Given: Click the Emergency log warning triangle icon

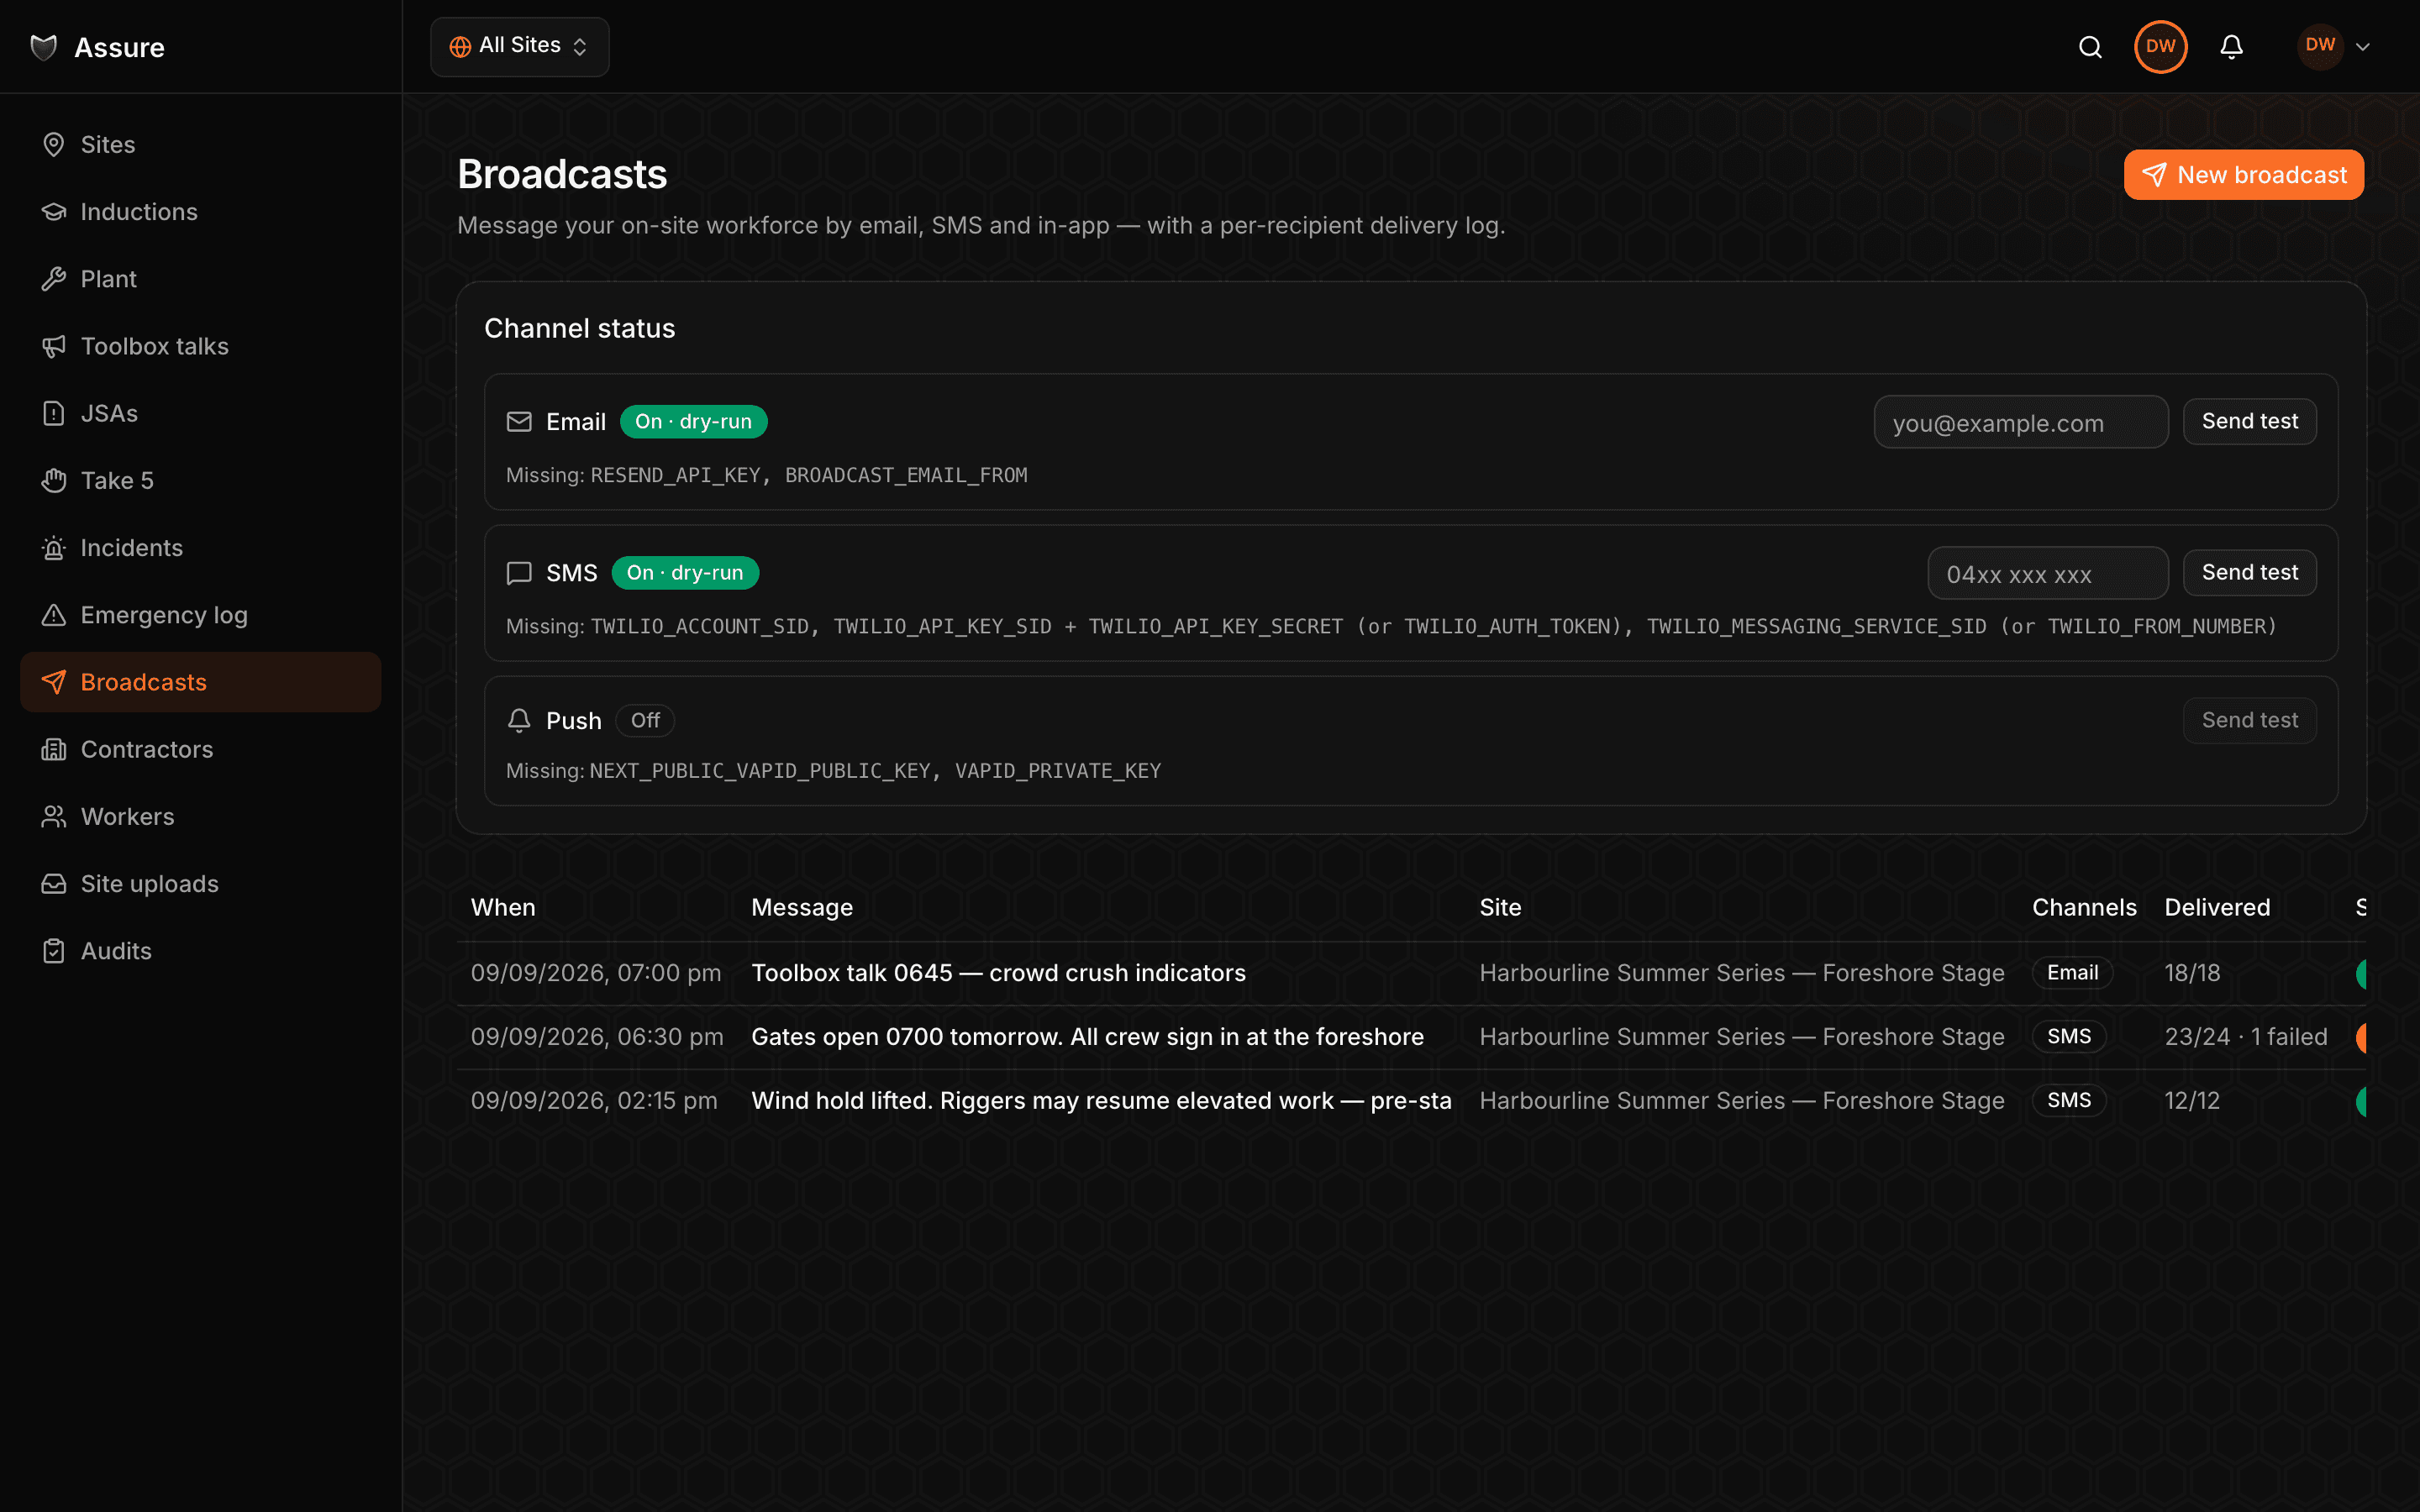Looking at the screenshot, I should coord(54,615).
